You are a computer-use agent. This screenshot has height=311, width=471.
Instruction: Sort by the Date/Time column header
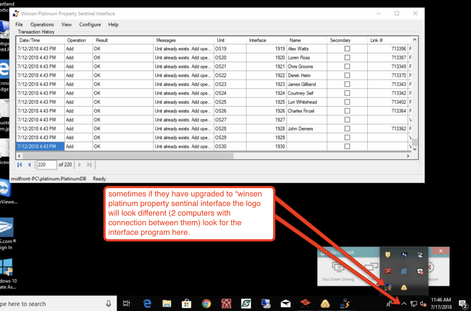point(40,40)
